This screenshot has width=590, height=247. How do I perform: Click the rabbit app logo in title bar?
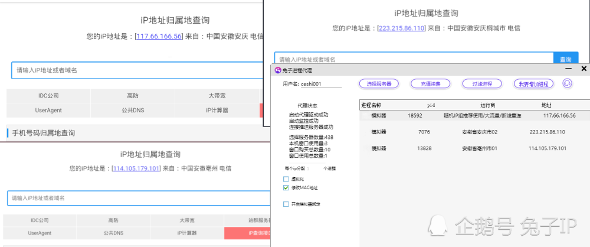pos(278,70)
